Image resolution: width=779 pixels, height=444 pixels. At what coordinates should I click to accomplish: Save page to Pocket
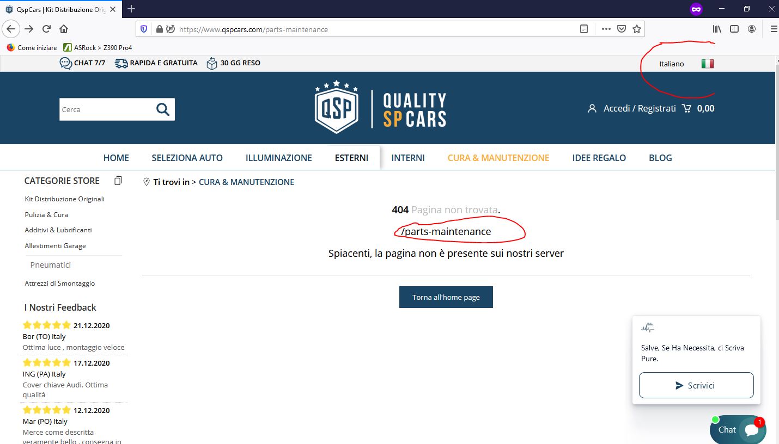(x=621, y=29)
